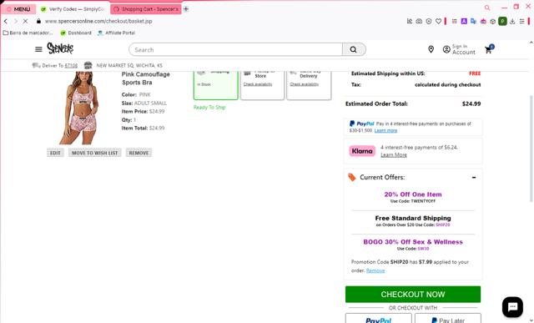The image size is (534, 323).
Task: Open the Spencer's hamburger menu
Action: click(x=38, y=49)
